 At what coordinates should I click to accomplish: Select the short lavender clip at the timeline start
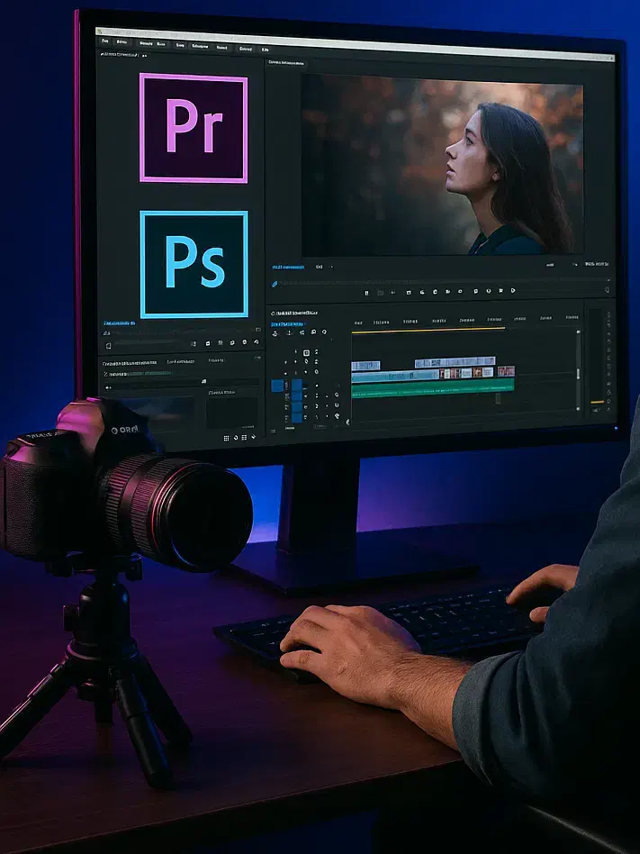[365, 366]
